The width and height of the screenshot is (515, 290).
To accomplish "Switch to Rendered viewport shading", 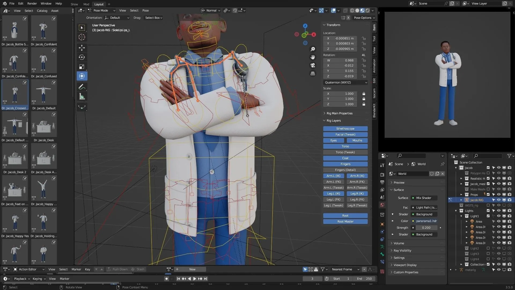I will (367, 11).
